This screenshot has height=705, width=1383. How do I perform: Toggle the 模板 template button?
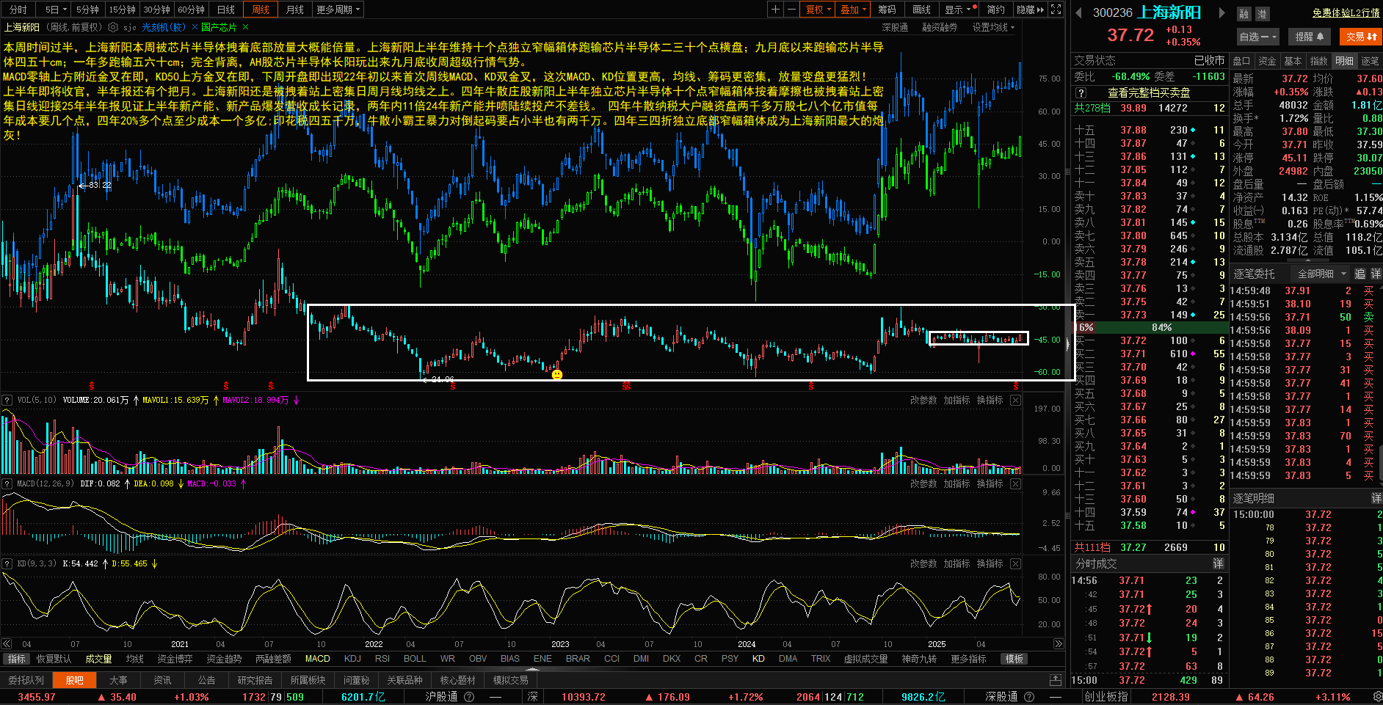coord(1014,659)
